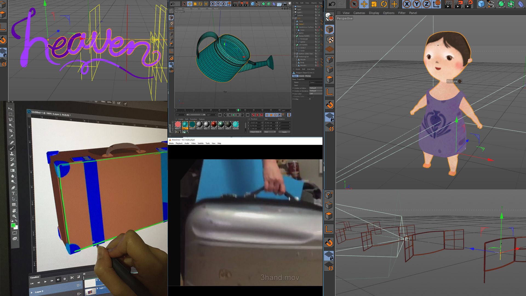Viewport: 526px width, 296px height.
Task: Select the Lasso tool in Photoshop toolbar
Action: tap(11, 120)
